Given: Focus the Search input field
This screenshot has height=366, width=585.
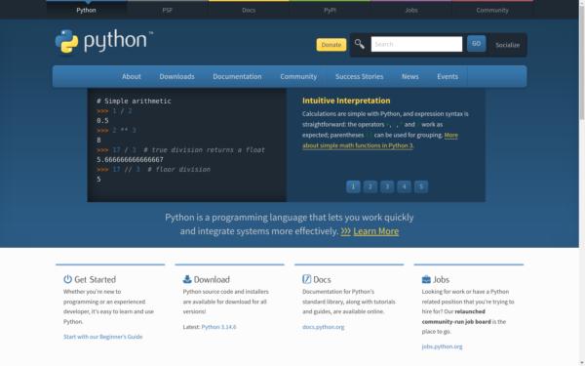Looking at the screenshot, I should pos(416,44).
